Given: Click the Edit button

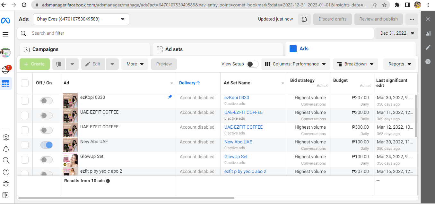Looking at the screenshot, I should tap(93, 64).
